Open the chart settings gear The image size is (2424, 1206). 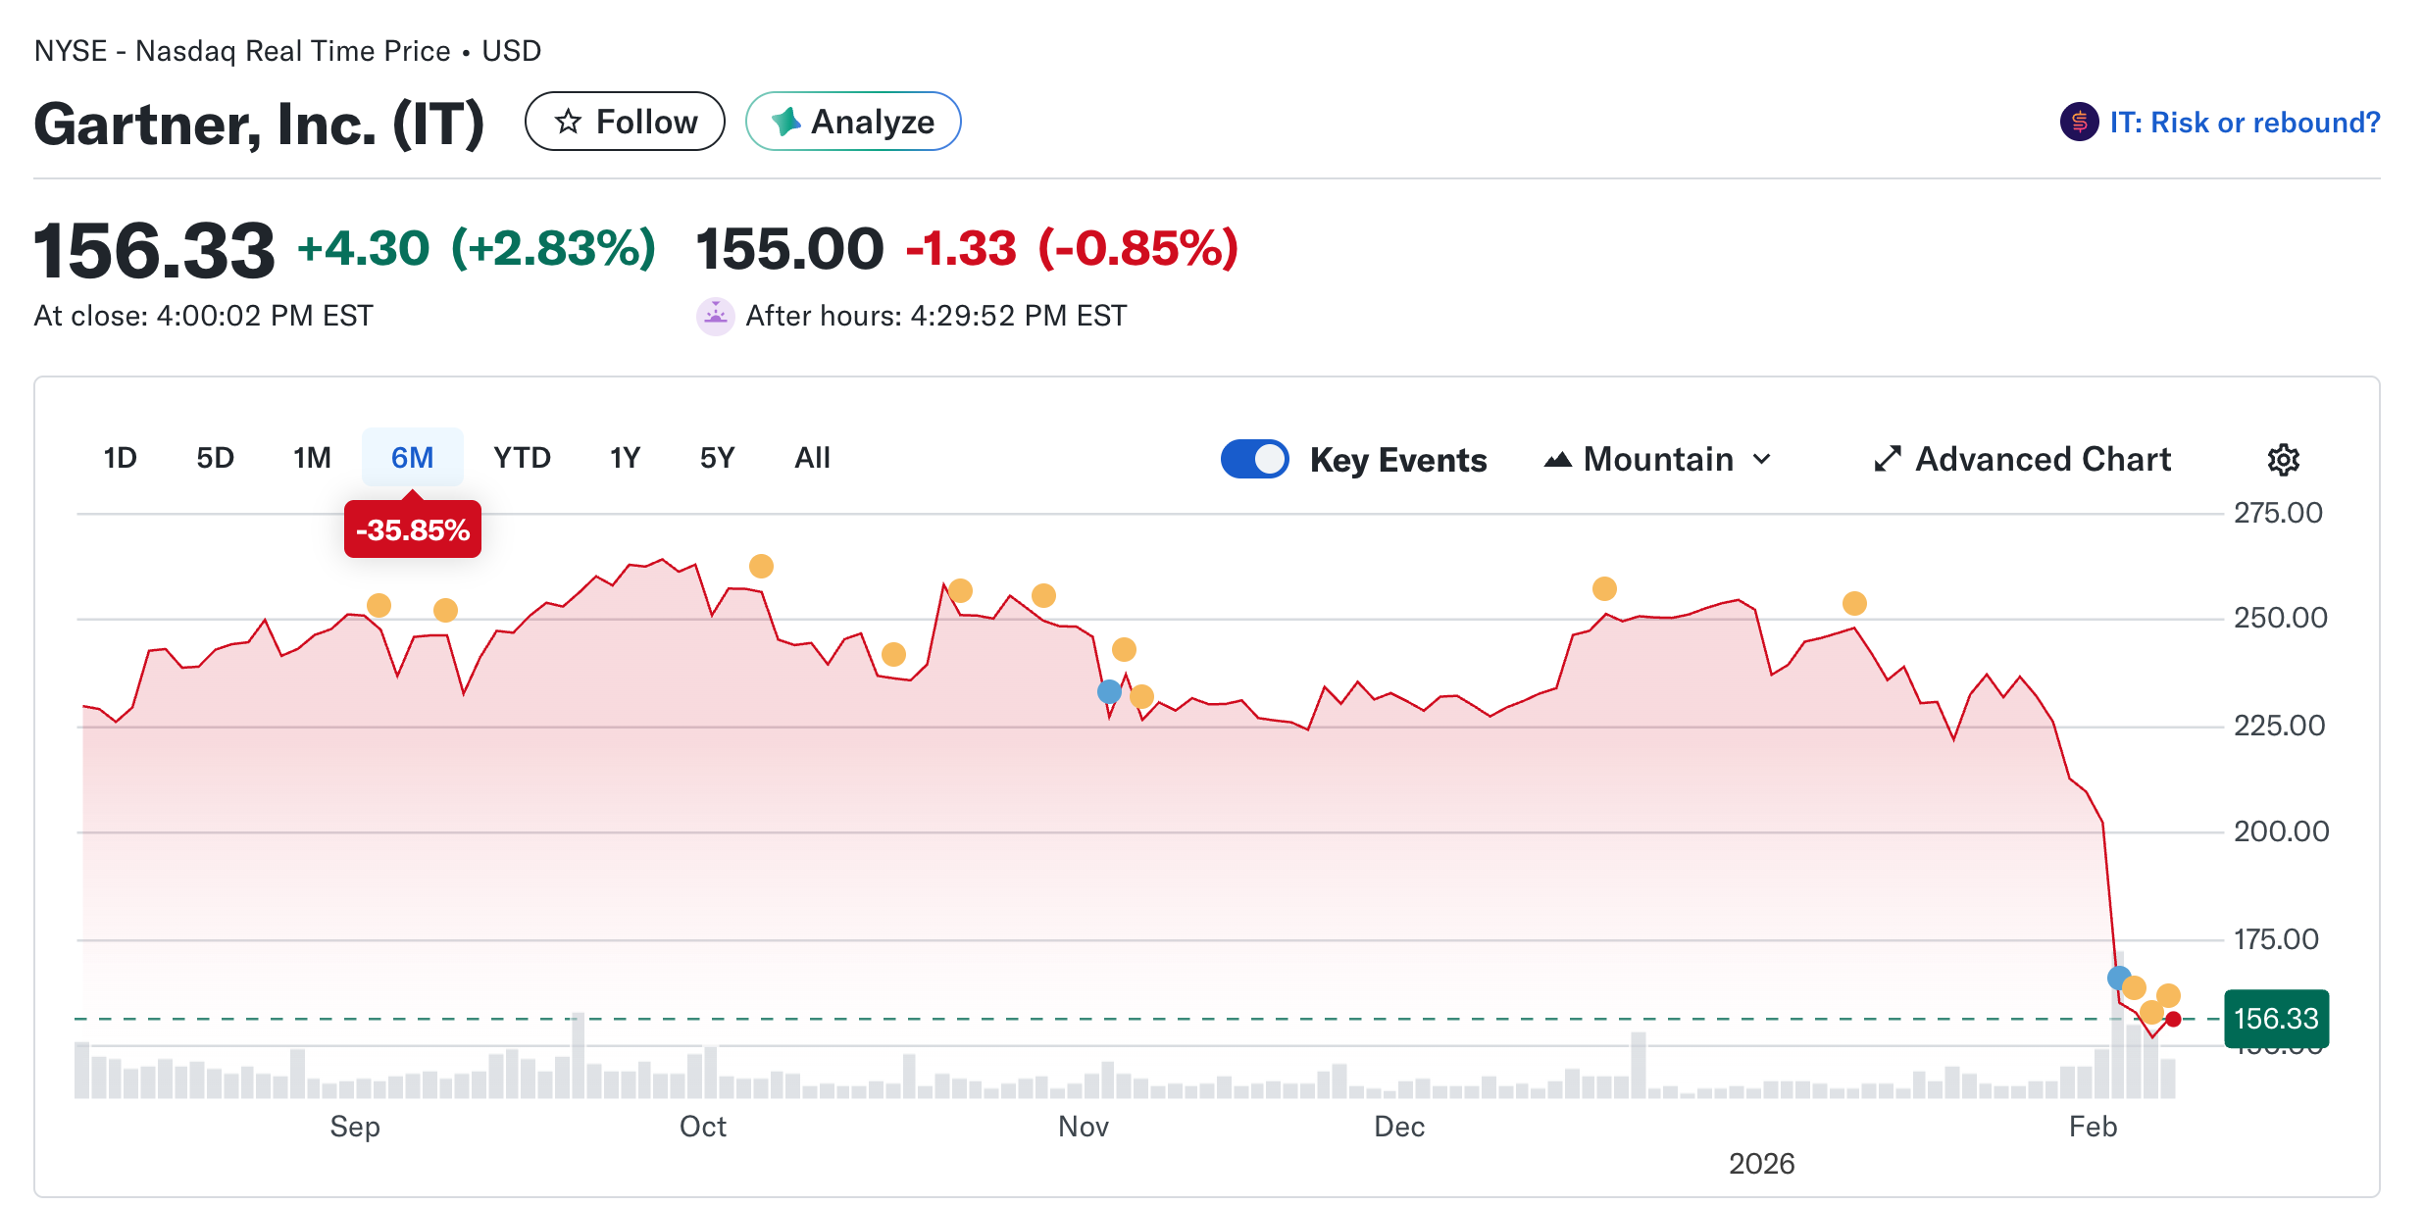click(2283, 459)
